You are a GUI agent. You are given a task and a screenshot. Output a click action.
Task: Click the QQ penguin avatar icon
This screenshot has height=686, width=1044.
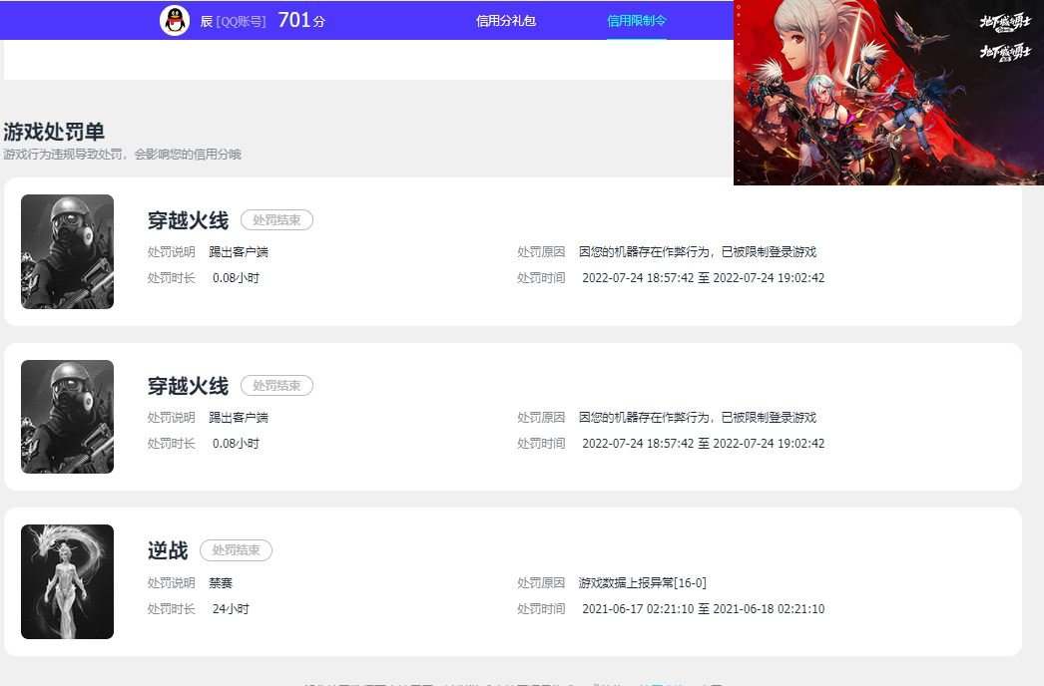click(x=175, y=21)
